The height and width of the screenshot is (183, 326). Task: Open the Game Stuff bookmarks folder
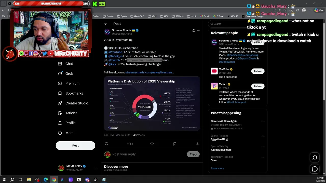click(x=137, y=16)
